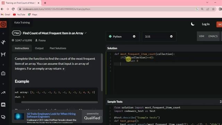The width and height of the screenshot is (222, 125).
Task: Enable EMACS editor mode
Action: (x=213, y=36)
